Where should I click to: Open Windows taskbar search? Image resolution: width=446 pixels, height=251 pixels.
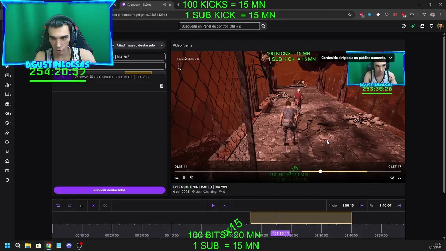coord(18,245)
